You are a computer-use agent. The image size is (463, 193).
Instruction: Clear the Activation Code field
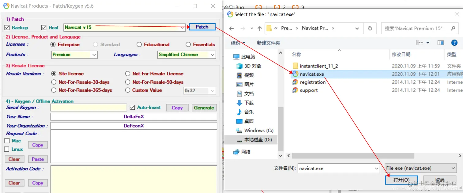coord(14,183)
